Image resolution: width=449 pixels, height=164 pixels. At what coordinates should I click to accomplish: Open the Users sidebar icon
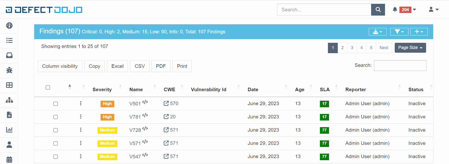(9, 145)
